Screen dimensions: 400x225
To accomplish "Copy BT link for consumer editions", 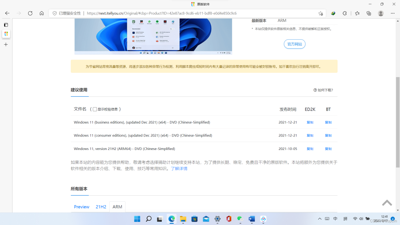I will (x=328, y=136).
